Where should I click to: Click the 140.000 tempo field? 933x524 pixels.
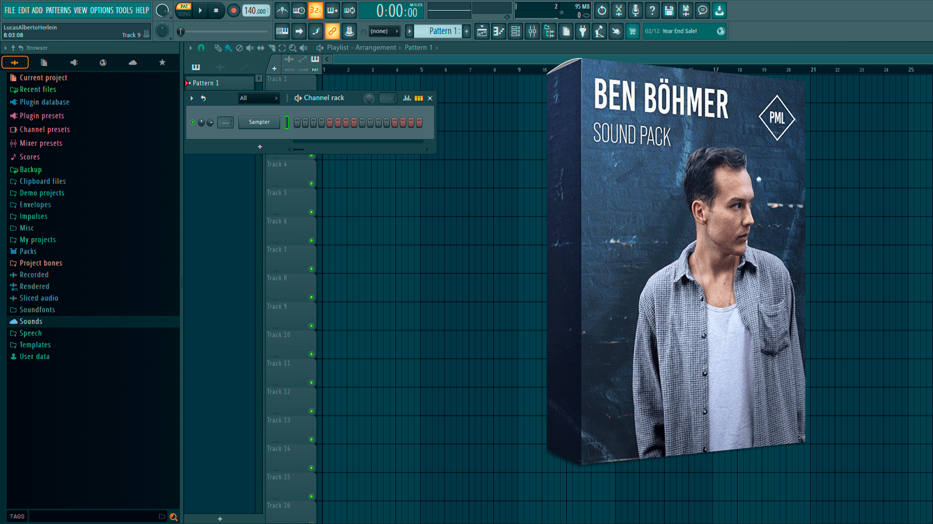point(255,11)
